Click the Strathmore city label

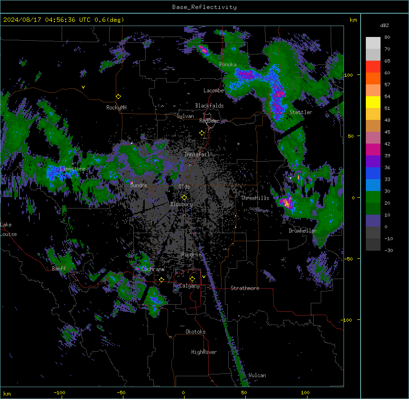[x=245, y=288]
